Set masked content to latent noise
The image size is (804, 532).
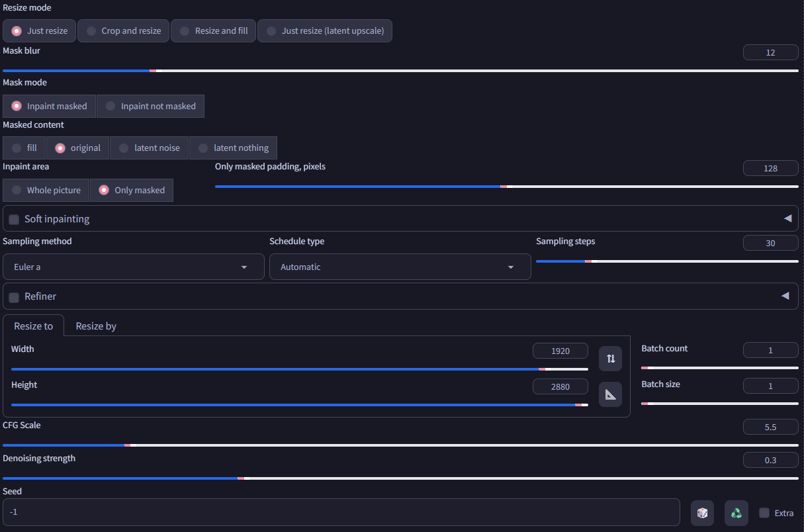(x=150, y=148)
